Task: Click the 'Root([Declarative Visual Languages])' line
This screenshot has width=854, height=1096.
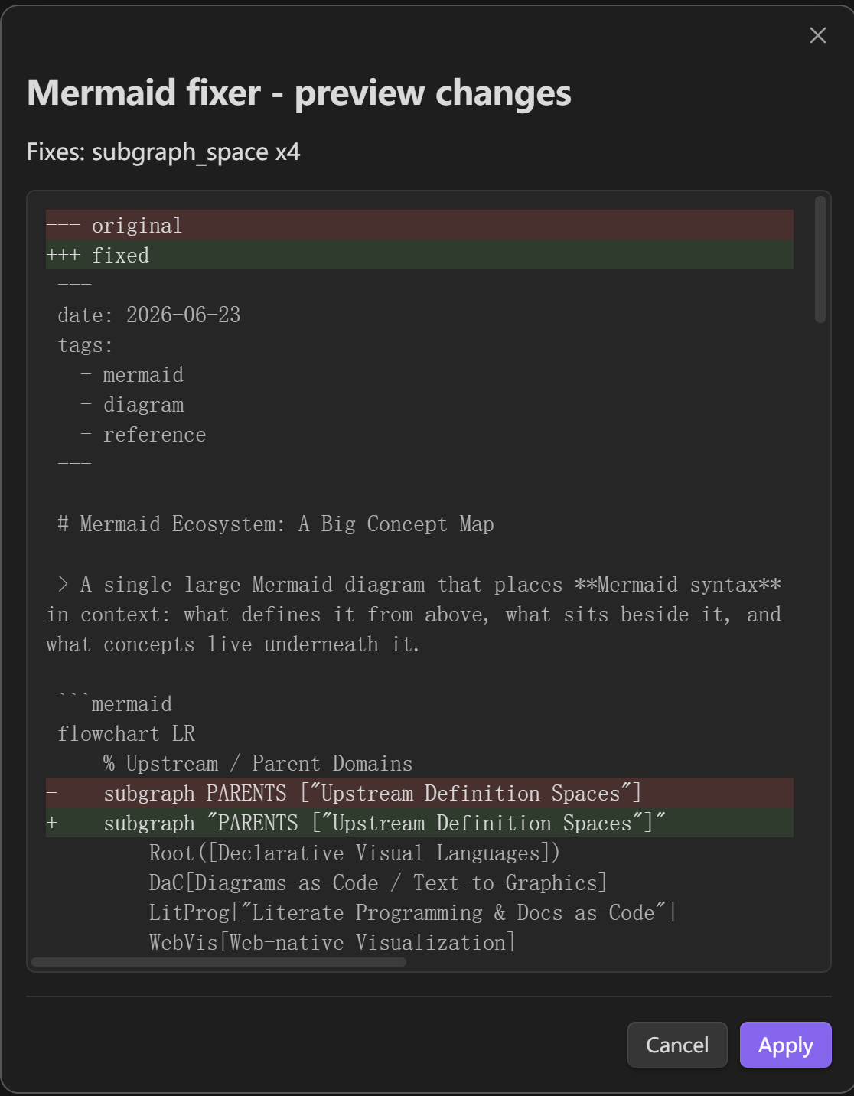Action: point(354,853)
